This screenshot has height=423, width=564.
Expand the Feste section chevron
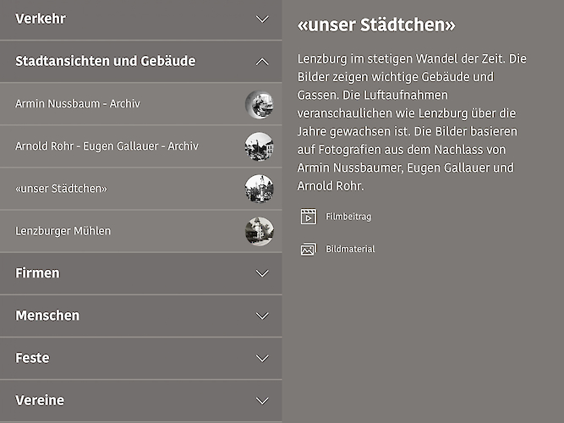pos(262,358)
